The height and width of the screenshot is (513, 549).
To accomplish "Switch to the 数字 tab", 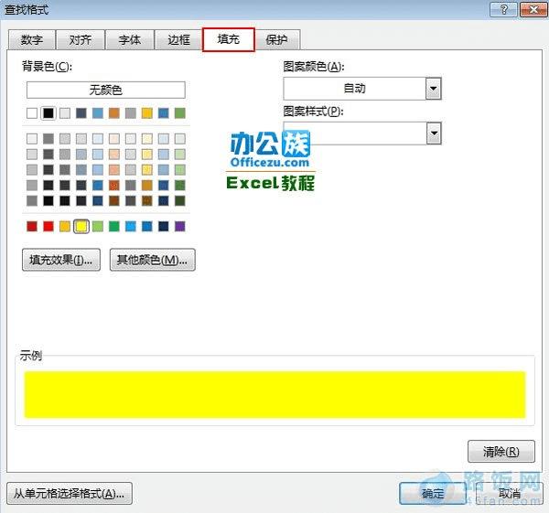I will tap(32, 40).
